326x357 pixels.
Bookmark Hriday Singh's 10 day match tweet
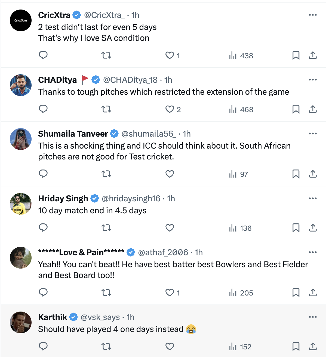pos(296,228)
